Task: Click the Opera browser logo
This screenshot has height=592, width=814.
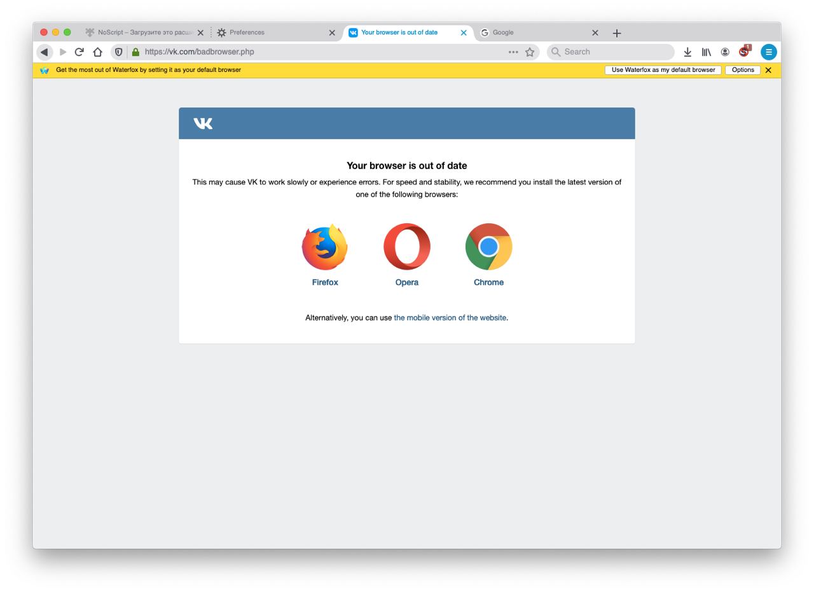Action: pyautogui.click(x=407, y=247)
